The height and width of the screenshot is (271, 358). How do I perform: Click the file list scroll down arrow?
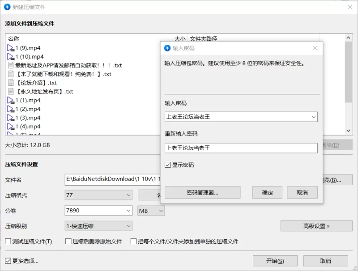coord(348,131)
